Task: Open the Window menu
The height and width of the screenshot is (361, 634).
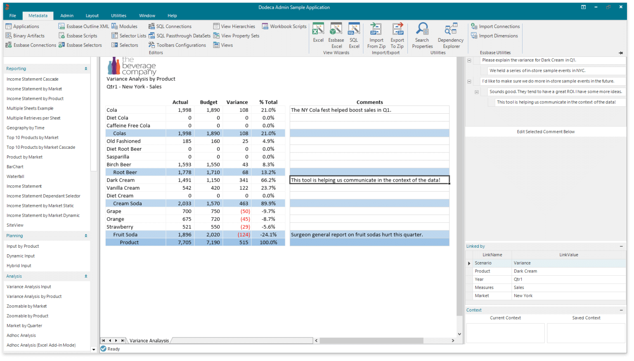Action: click(147, 15)
